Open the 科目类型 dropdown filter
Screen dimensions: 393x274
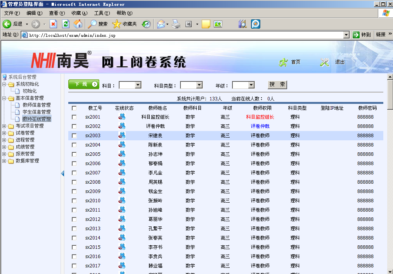click(x=191, y=85)
